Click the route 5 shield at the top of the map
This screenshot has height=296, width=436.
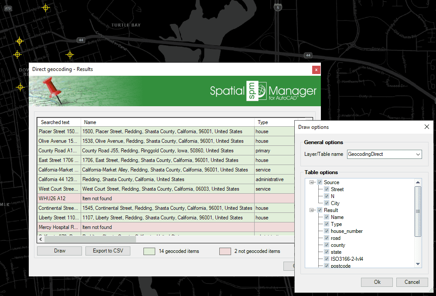coord(278,7)
